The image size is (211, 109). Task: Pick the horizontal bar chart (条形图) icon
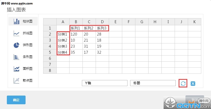(17, 57)
